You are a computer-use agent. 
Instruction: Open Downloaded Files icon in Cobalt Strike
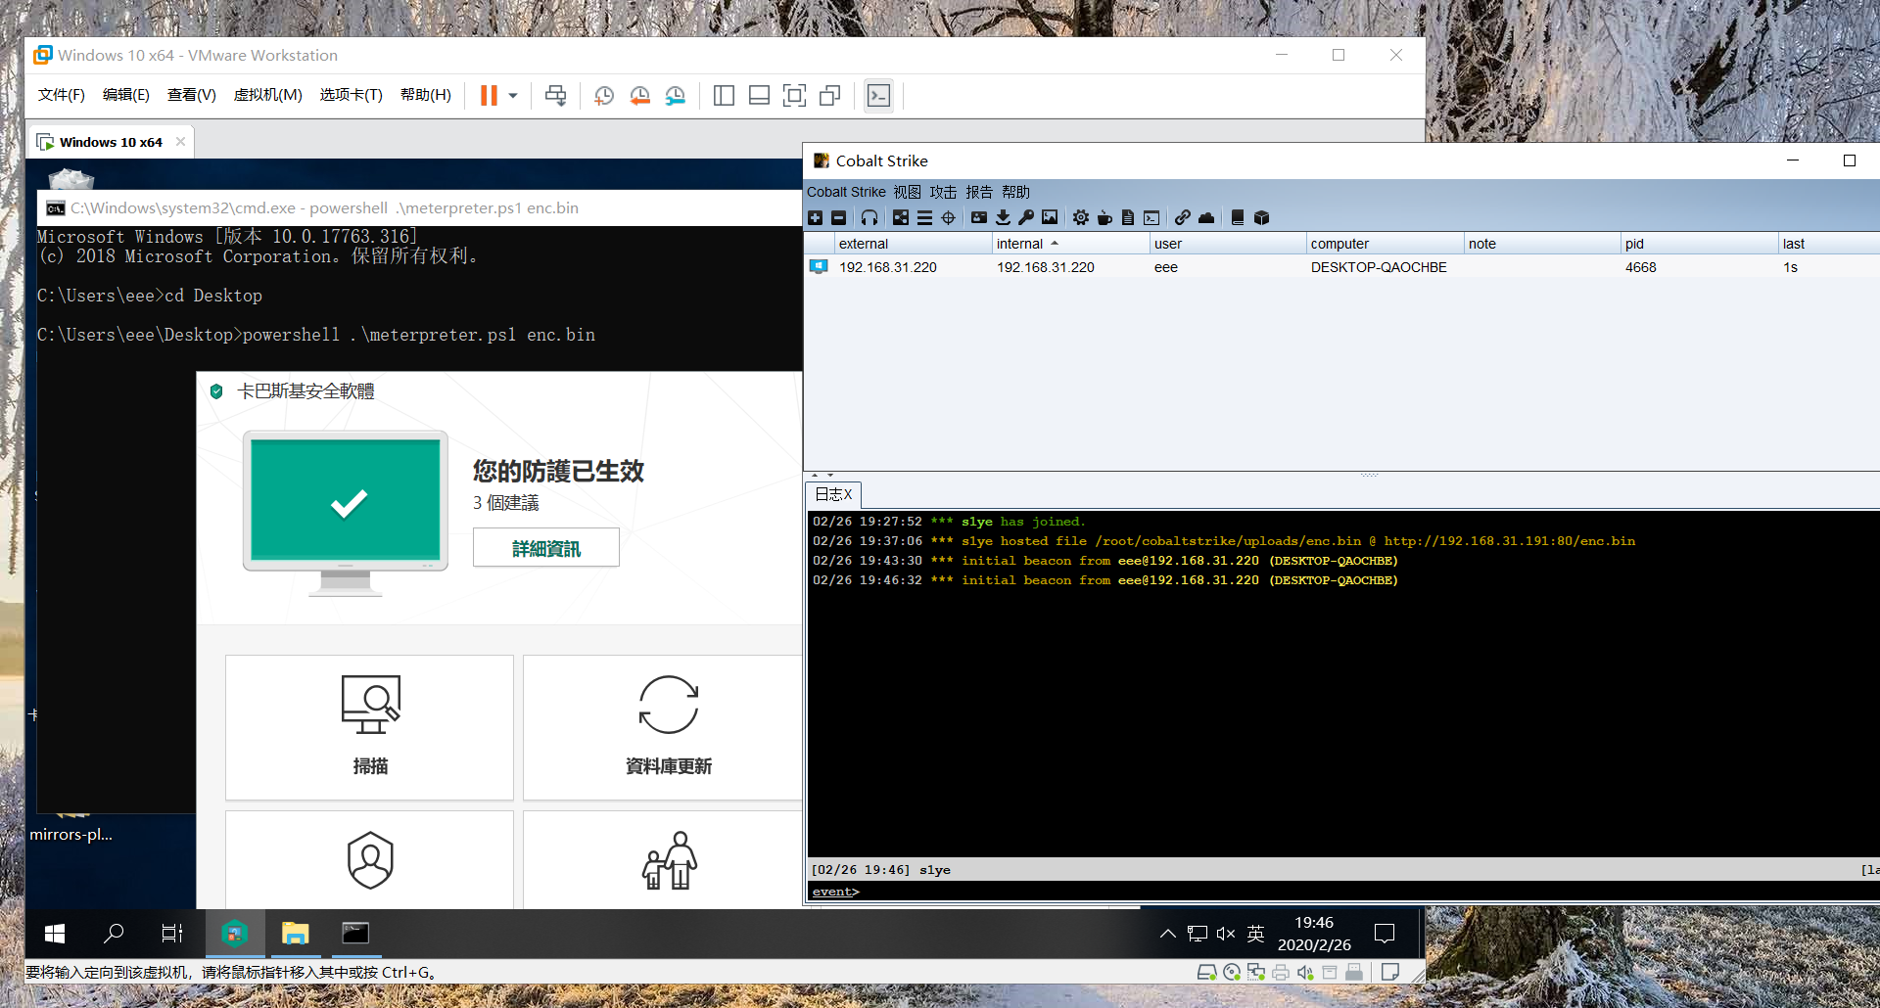[1003, 217]
